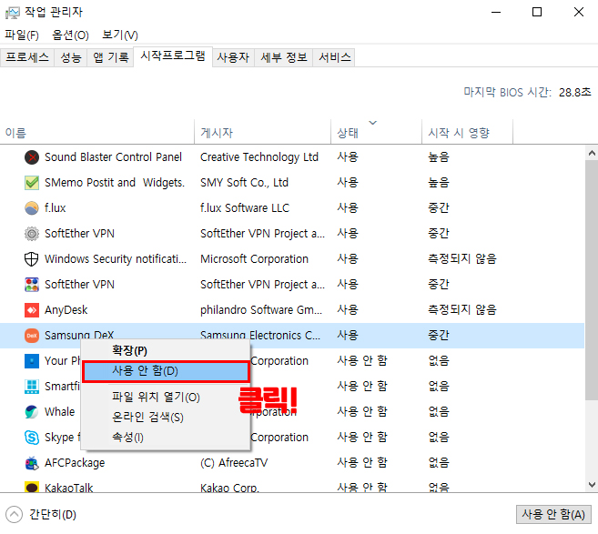Click the Smartfi row icon
The width and height of the screenshot is (598, 534).
coord(32,387)
